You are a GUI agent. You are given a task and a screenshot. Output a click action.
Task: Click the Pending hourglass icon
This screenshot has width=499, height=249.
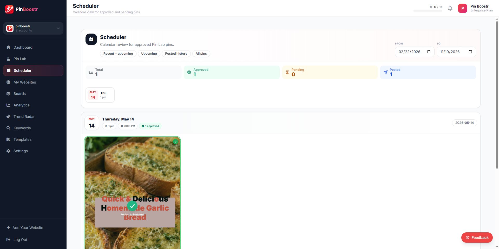[287, 72]
